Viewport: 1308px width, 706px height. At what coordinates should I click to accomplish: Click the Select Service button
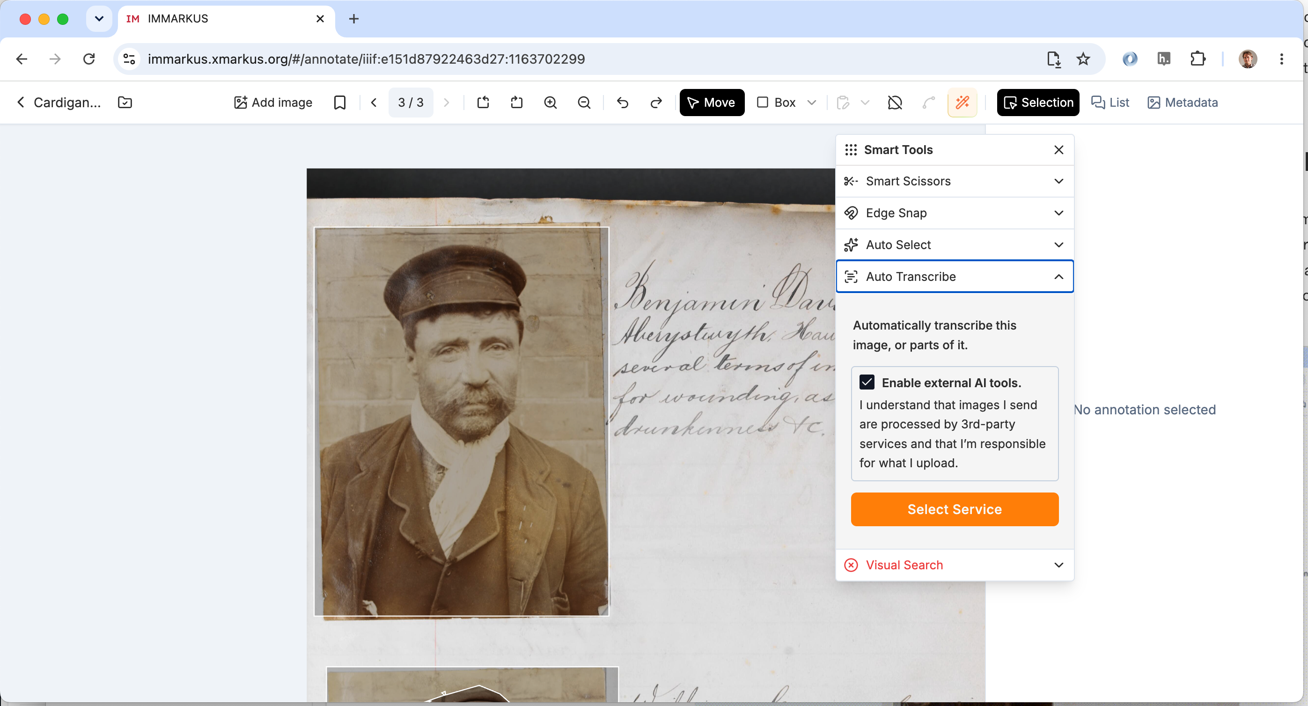955,509
